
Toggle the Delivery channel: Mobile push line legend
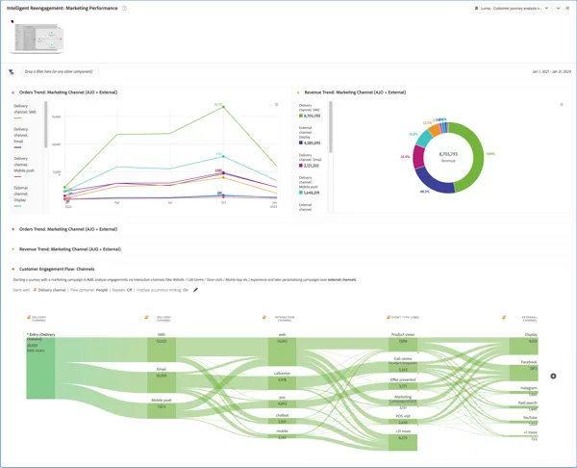click(23, 168)
